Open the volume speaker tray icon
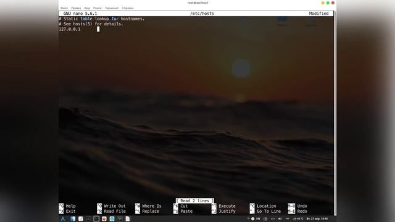Image resolution: width=395 pixels, height=222 pixels. click(x=280, y=219)
